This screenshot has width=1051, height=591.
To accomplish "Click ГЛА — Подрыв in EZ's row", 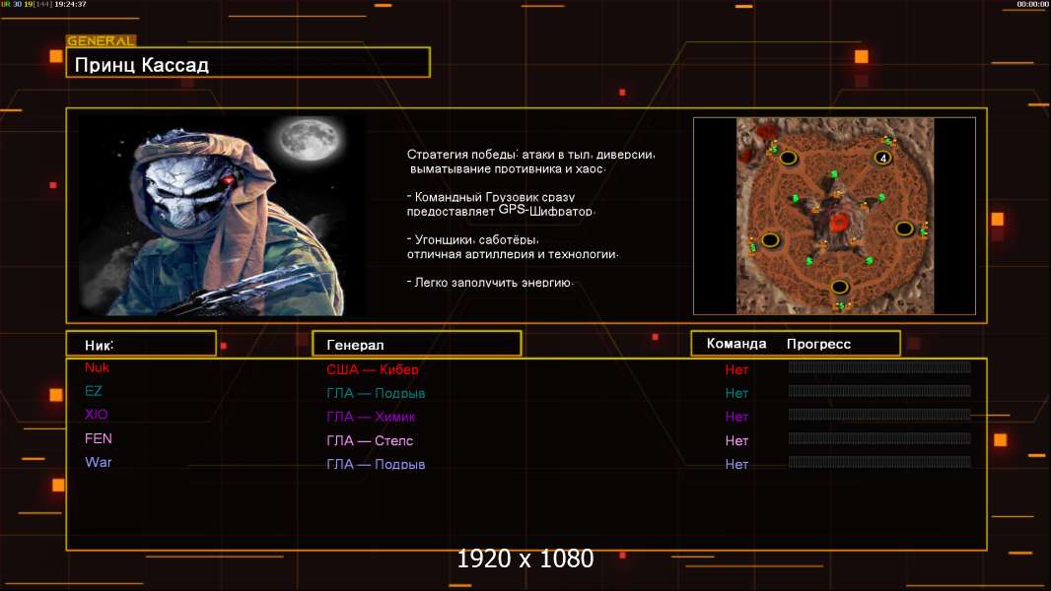I will tap(376, 394).
